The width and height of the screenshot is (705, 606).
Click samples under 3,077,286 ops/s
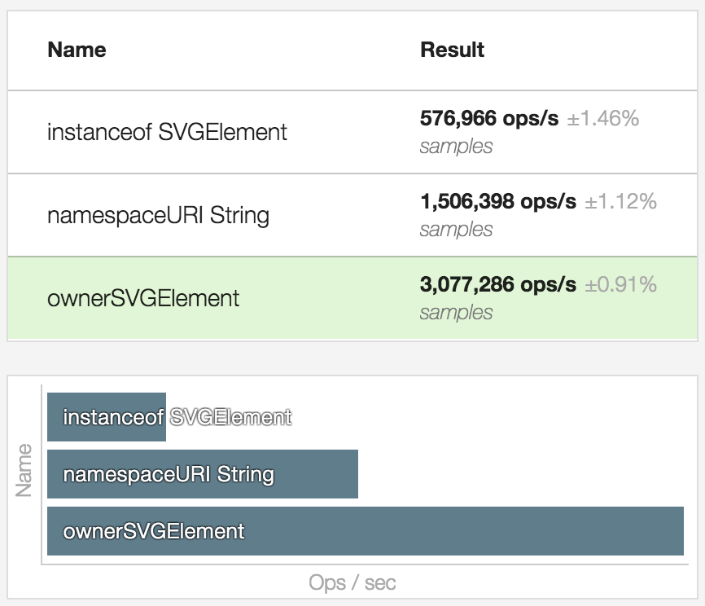[x=456, y=313]
